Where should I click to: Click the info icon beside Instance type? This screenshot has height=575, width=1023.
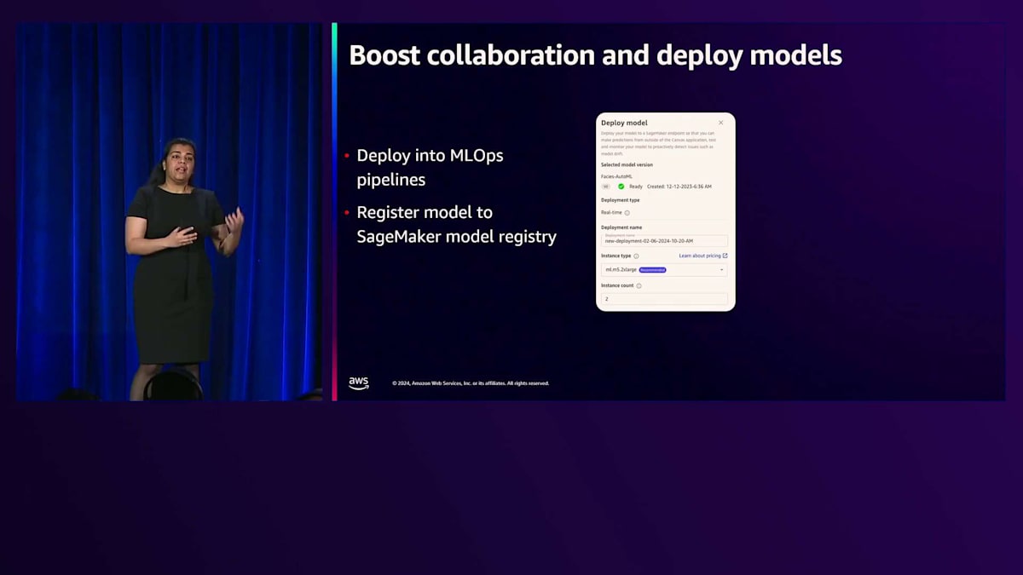(636, 256)
